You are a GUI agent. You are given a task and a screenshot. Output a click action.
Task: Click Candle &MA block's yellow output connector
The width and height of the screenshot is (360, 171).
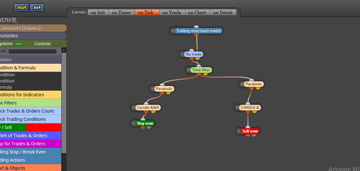(x=153, y=111)
